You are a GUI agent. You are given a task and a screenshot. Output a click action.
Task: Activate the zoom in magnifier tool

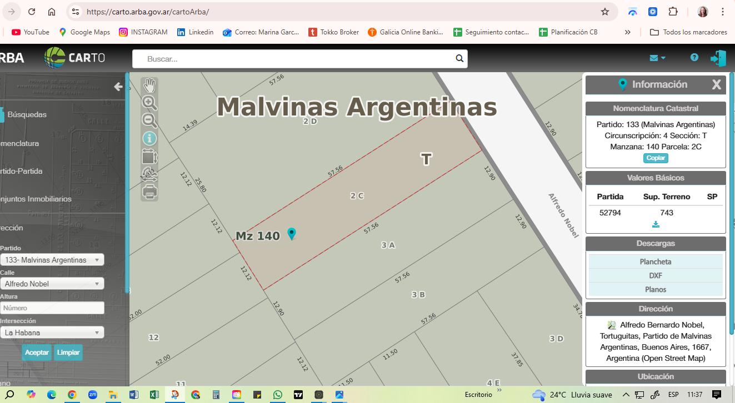pyautogui.click(x=149, y=103)
